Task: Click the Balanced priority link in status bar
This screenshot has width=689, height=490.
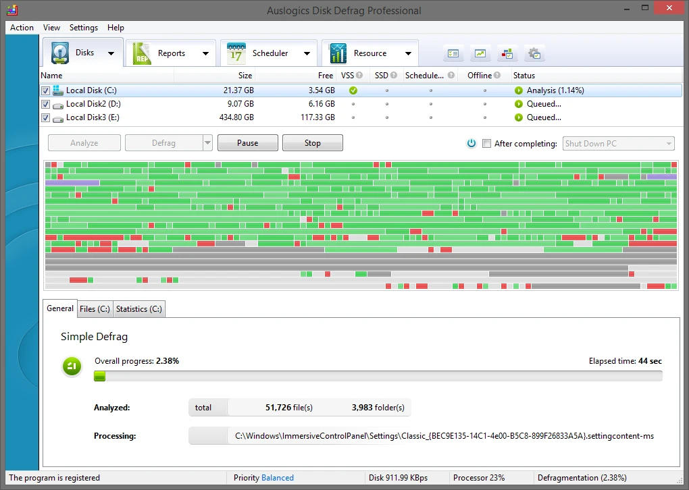Action: pos(278,478)
